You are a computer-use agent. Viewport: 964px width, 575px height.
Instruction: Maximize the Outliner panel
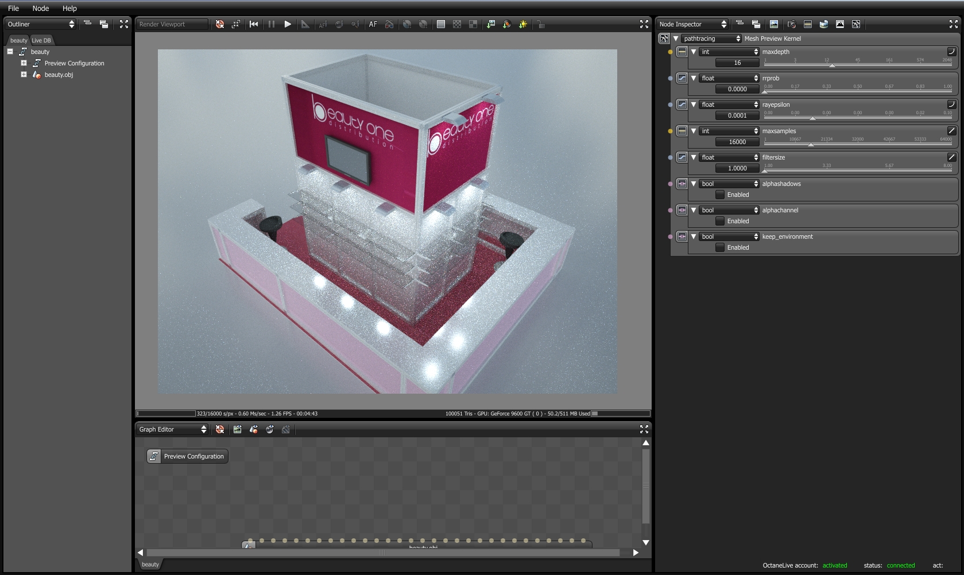pyautogui.click(x=124, y=24)
